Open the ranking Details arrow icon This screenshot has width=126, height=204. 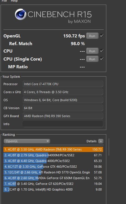(101, 141)
